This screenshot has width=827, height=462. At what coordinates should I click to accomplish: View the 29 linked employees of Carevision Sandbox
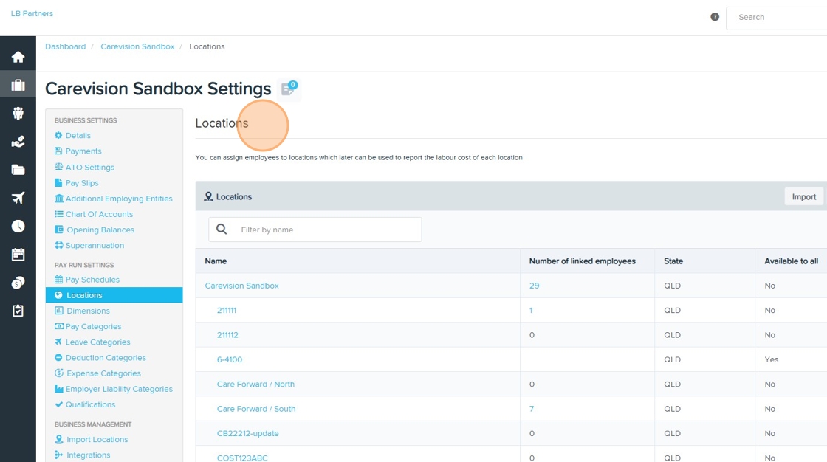coord(535,286)
